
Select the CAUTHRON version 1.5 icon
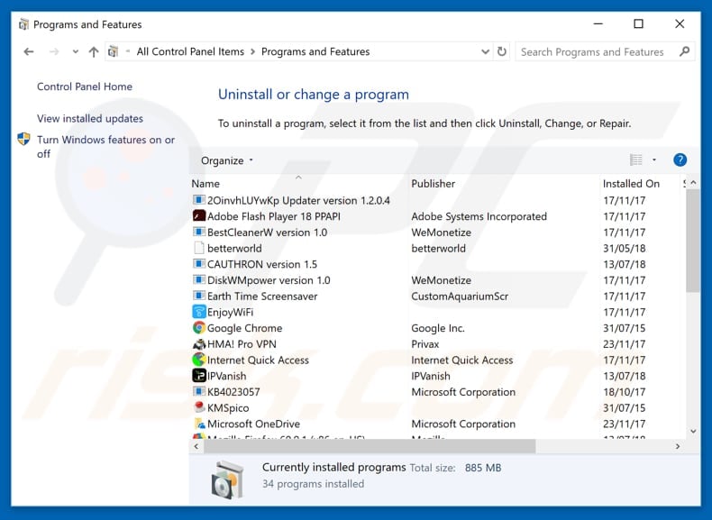(x=199, y=263)
